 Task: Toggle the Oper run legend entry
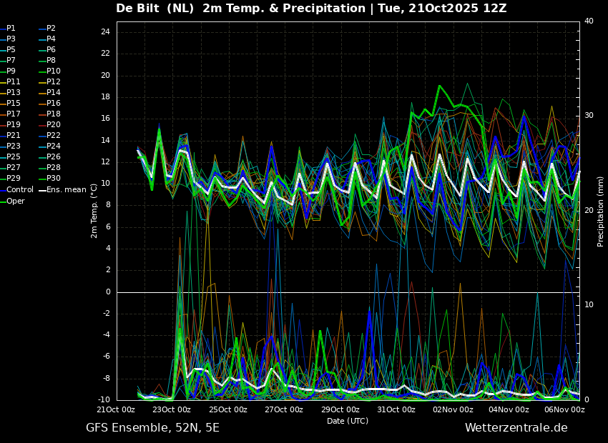(16, 201)
